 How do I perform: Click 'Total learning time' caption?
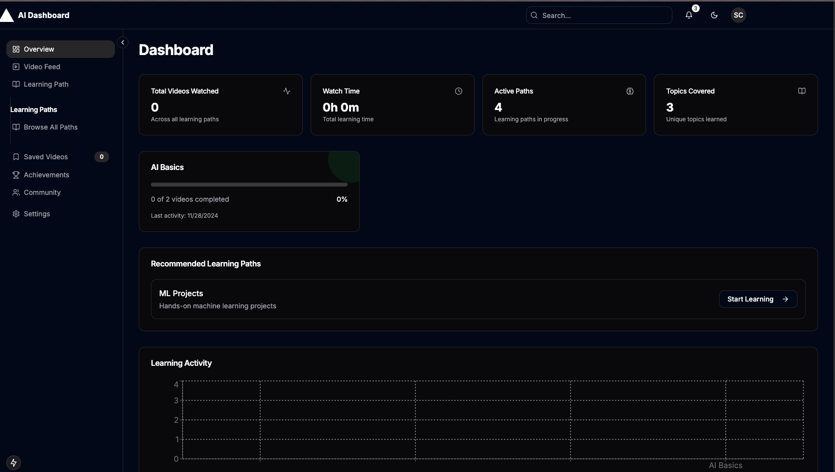(x=348, y=119)
